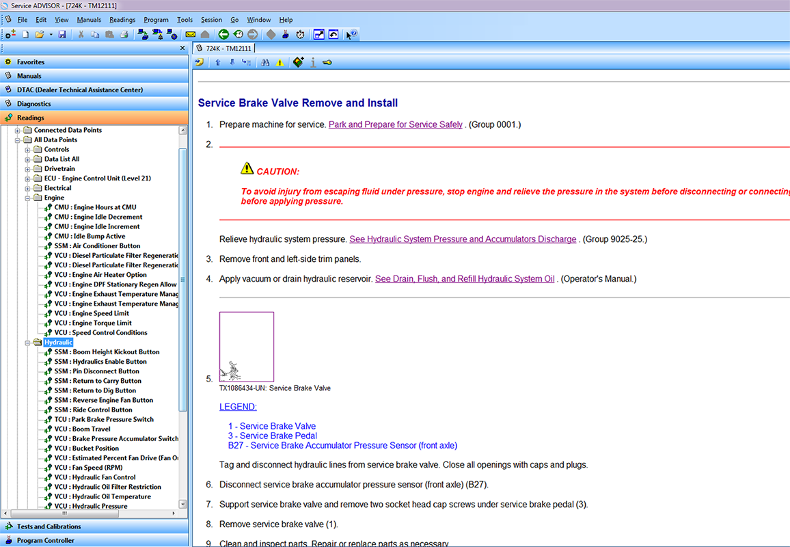Image resolution: width=790 pixels, height=547 pixels.
Task: Open the File menu
Action: [22, 20]
